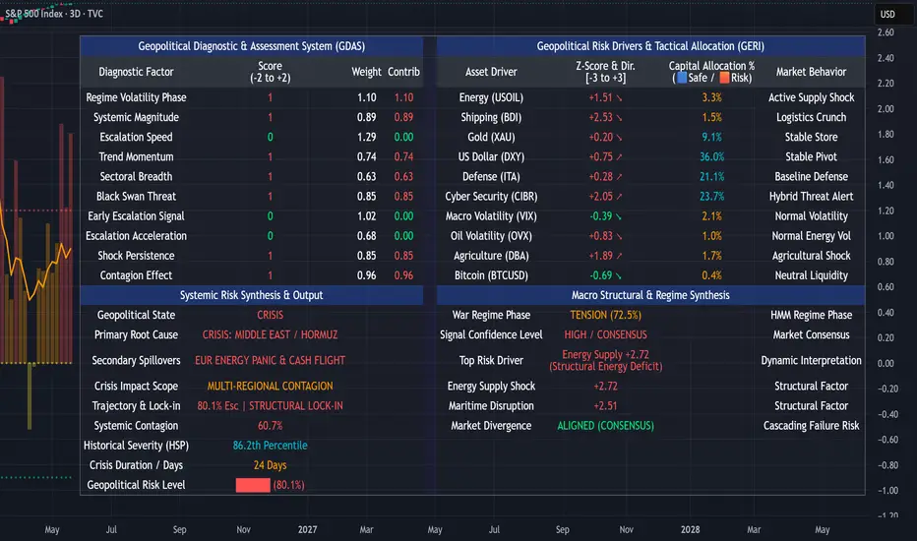Image resolution: width=917 pixels, height=541 pixels.
Task: Click the blue Safe legend swatch
Action: coord(682,77)
